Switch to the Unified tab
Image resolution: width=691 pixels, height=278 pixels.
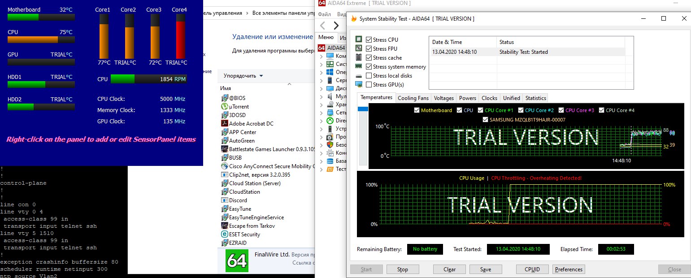coord(512,98)
